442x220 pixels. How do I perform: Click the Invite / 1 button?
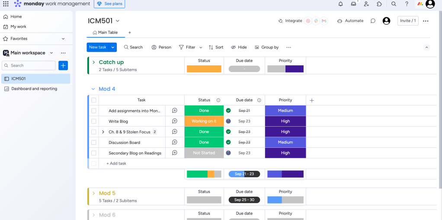pos(407,21)
